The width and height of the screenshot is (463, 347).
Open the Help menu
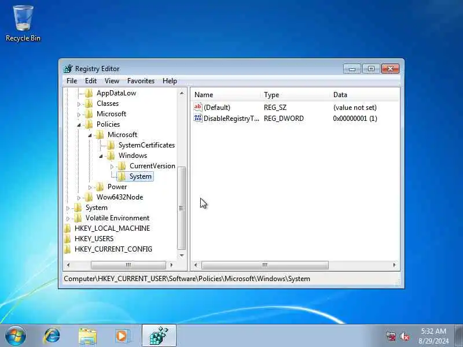(x=170, y=81)
